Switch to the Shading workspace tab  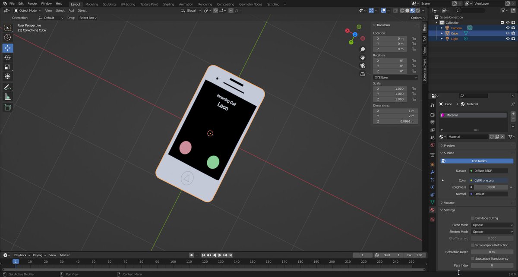(x=168, y=4)
